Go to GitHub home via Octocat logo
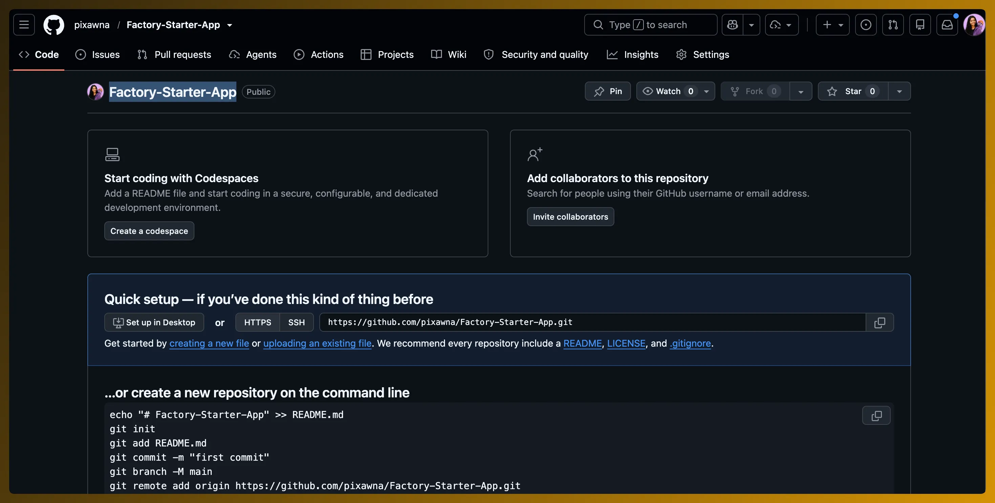The width and height of the screenshot is (995, 503). coord(54,25)
